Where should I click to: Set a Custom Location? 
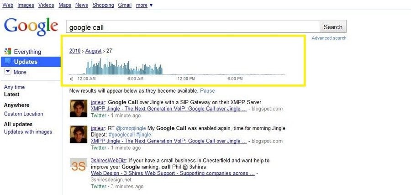click(24, 114)
